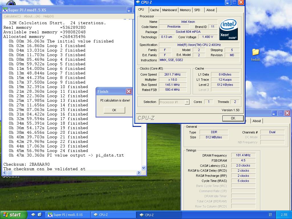The image size is (292, 219).
Task: Open the About...(A) menu in Super PI
Action: point(32,16)
